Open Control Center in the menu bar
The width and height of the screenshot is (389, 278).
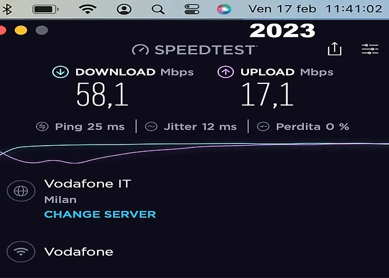[192, 9]
